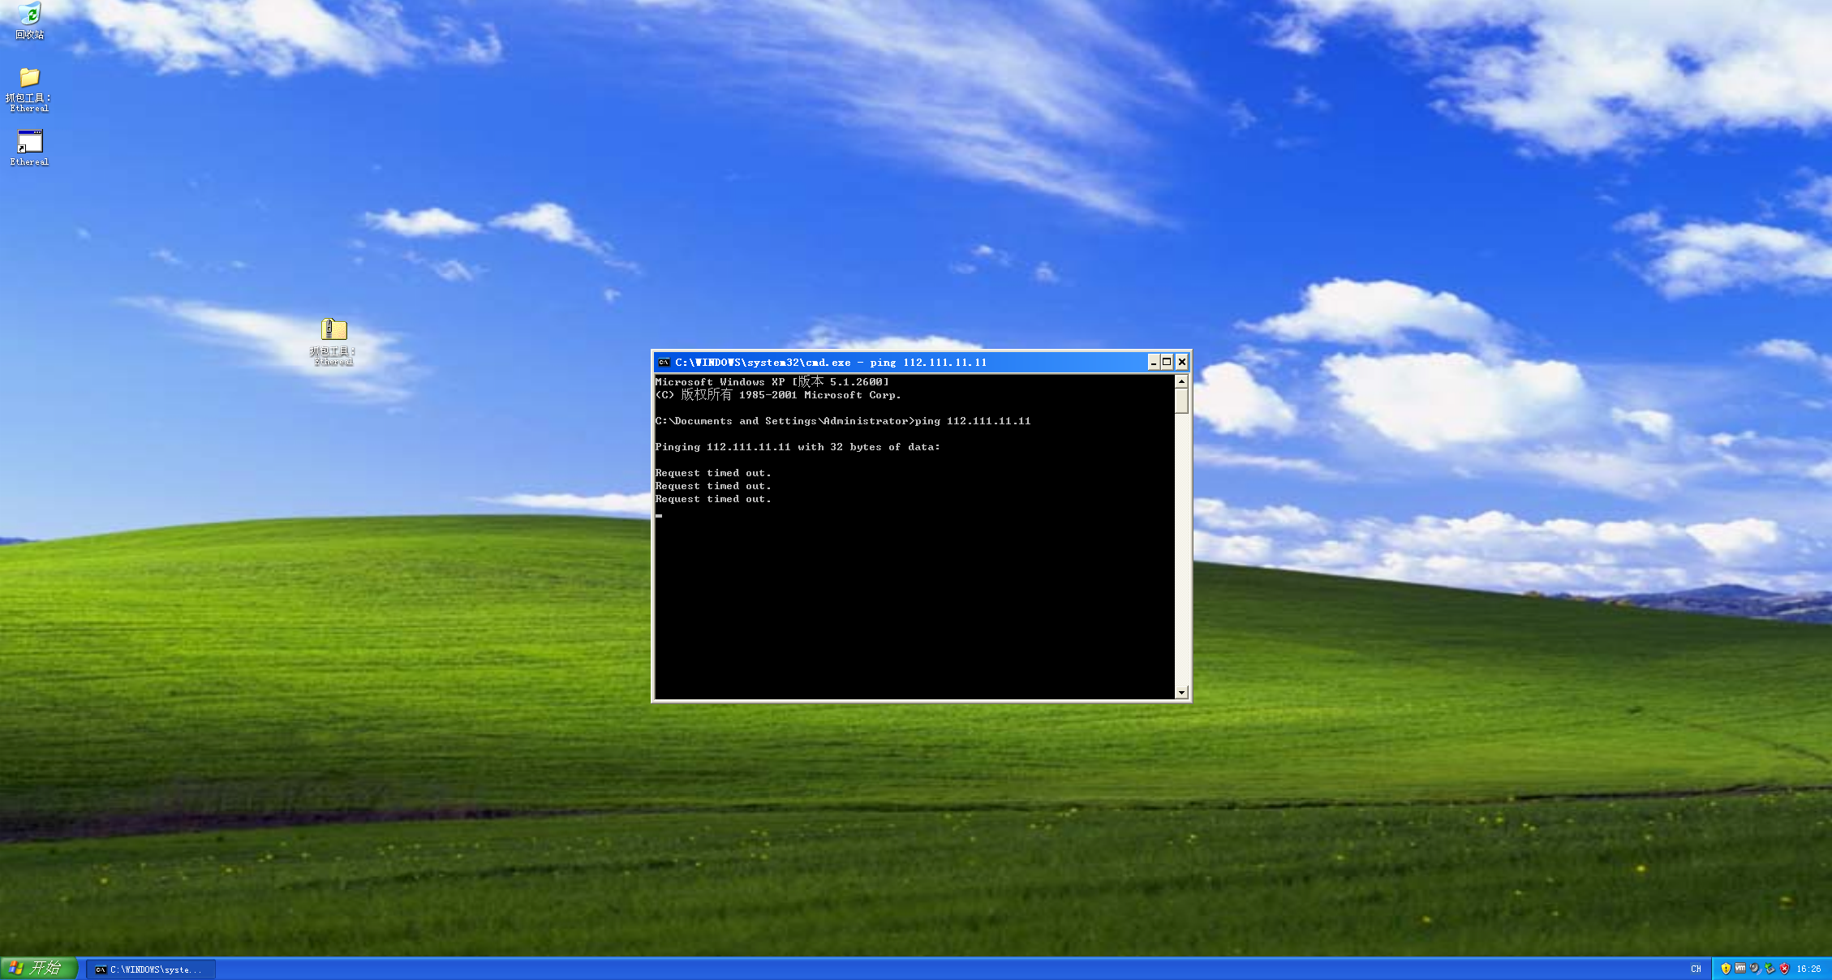Click the yellow security alert shield tray icon
This screenshot has width=1832, height=980.
[1726, 969]
